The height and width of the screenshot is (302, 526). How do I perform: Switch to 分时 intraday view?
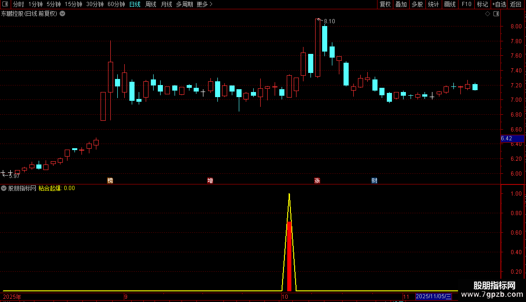[19, 4]
